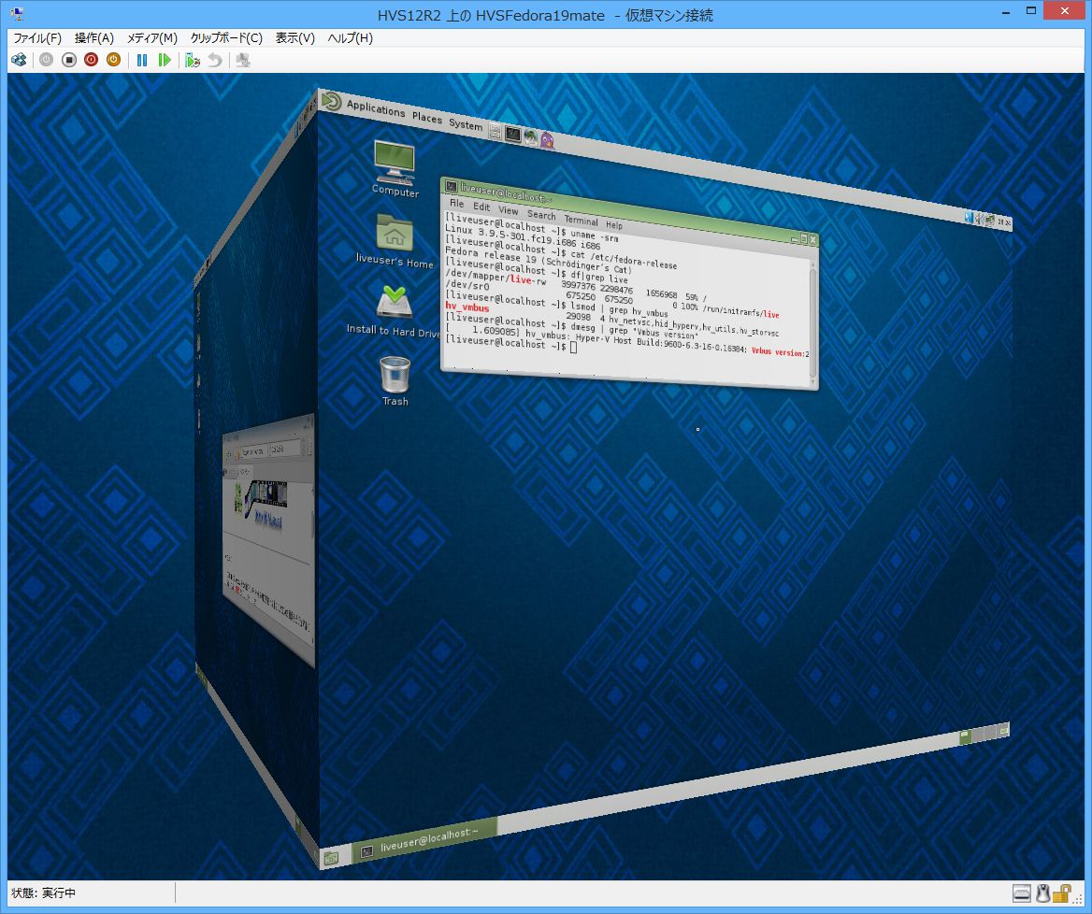Open terminal Edit menu
1092x914 pixels.
click(481, 207)
